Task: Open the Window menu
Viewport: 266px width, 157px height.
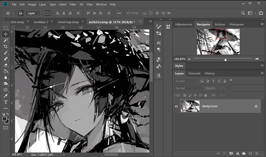Action: click(101, 5)
